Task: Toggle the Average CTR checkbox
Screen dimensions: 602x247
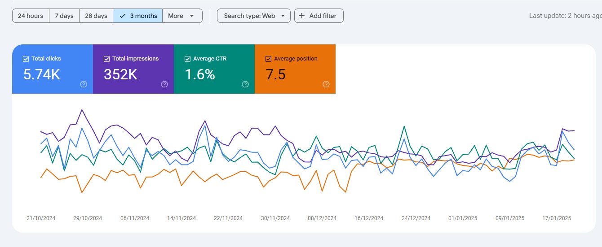Action: tap(188, 59)
